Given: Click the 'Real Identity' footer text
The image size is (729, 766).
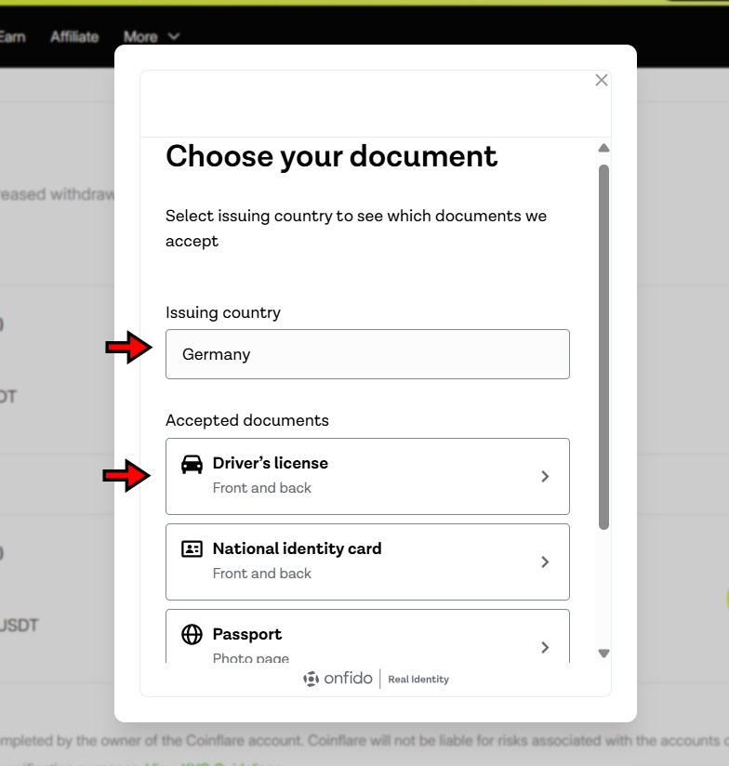Looking at the screenshot, I should 418,680.
